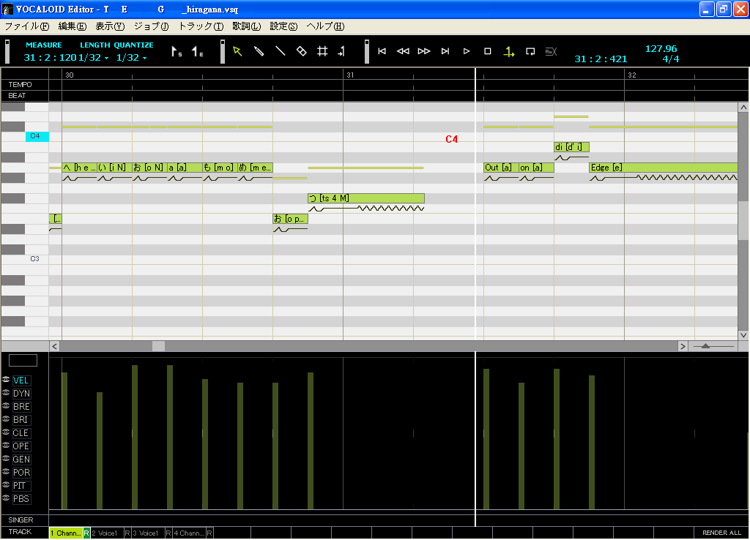This screenshot has height=540, width=750.
Task: Rewind playback position
Action: (x=403, y=51)
